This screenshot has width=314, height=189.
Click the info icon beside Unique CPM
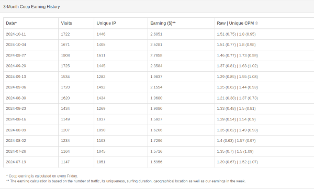[256, 23]
